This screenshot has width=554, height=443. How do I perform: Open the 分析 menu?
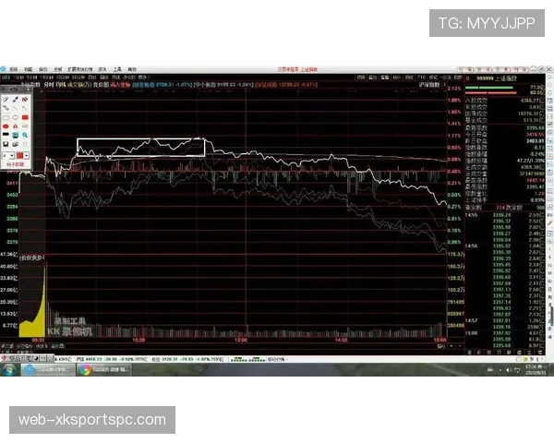coord(57,69)
